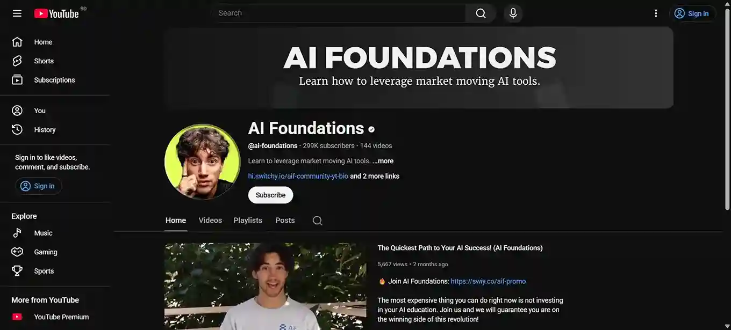The height and width of the screenshot is (330, 731).
Task: Open the hi.switchy.io community link
Action: coord(298,176)
